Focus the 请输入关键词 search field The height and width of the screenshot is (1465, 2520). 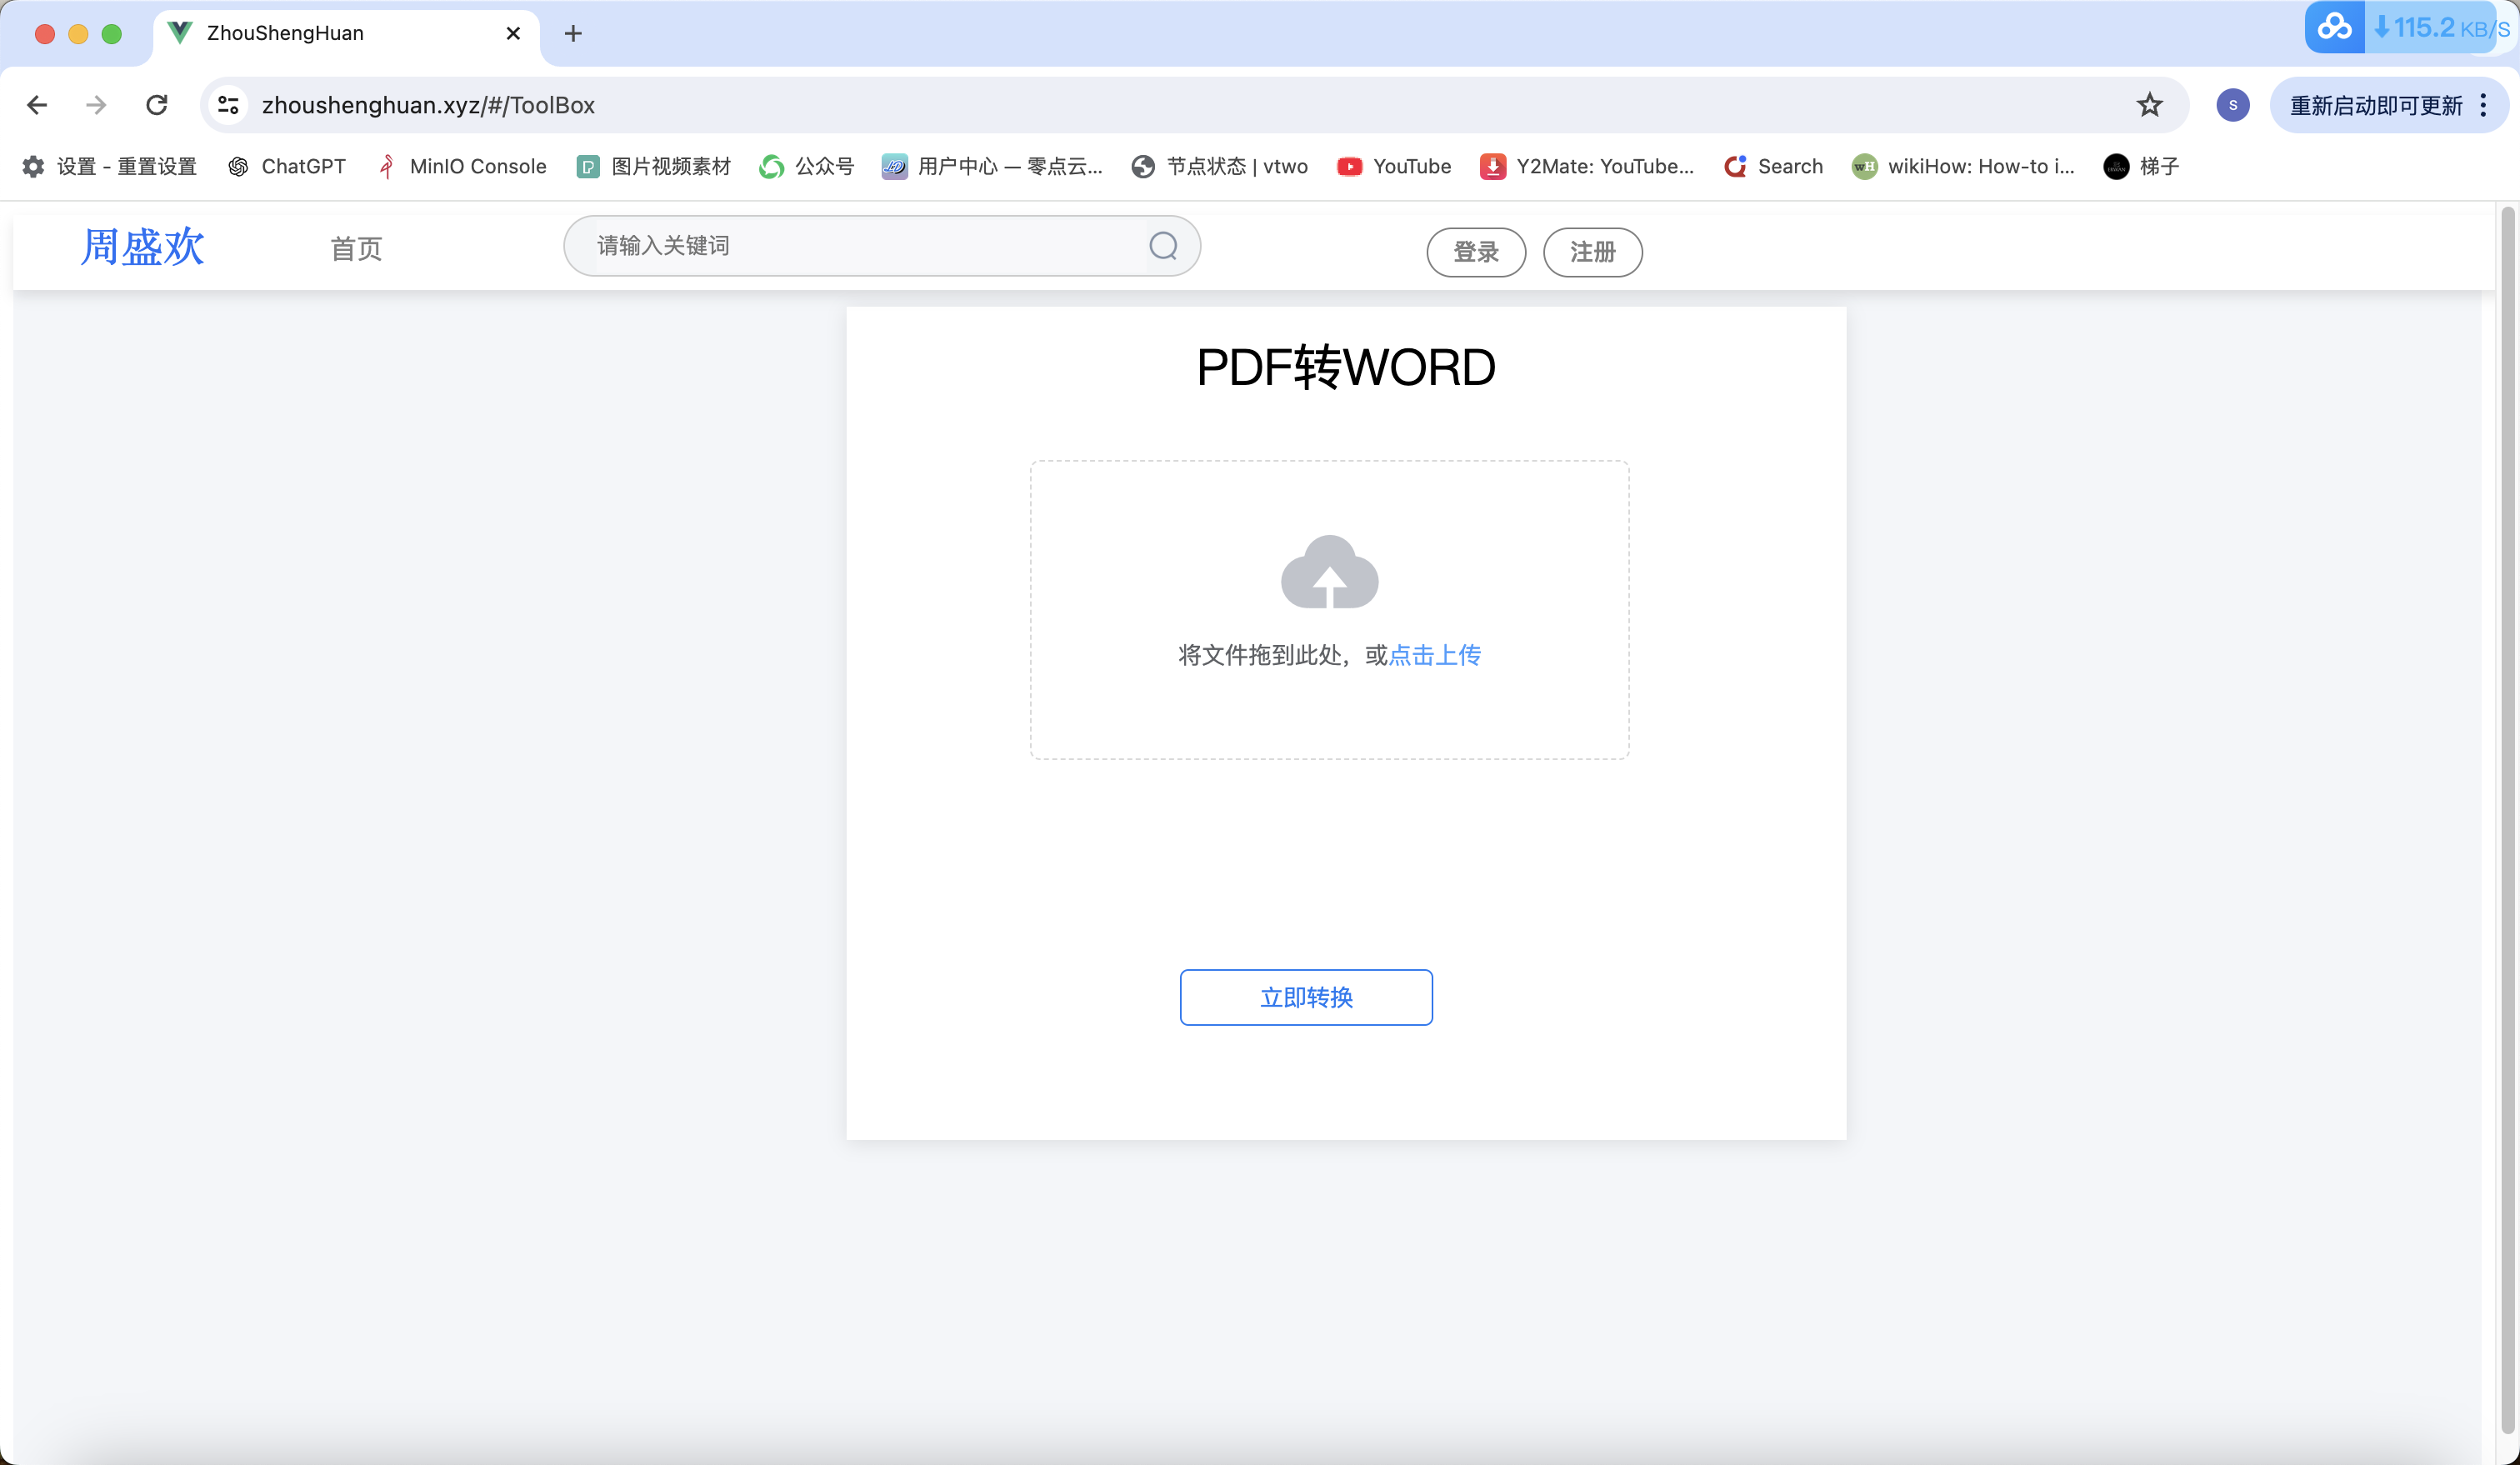(860, 246)
